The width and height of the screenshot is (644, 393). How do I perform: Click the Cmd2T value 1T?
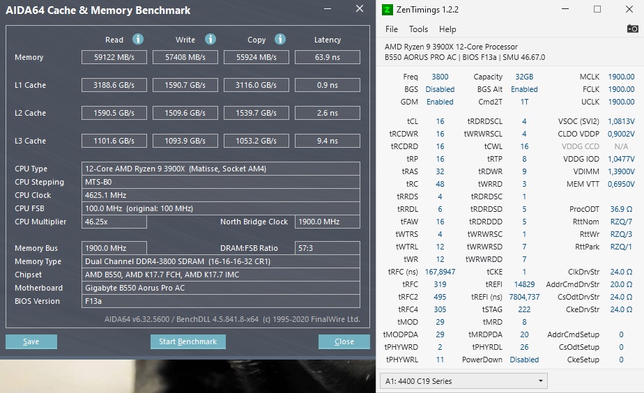525,102
